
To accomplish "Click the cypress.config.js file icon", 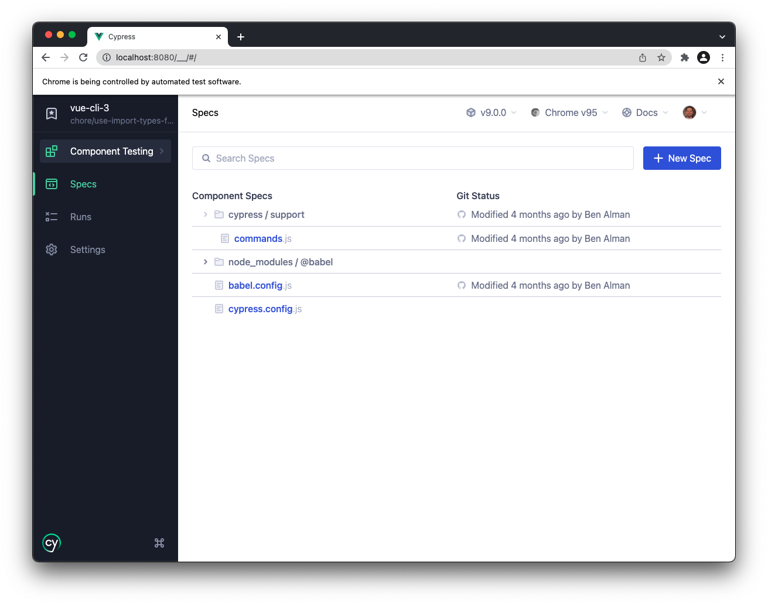I will pos(219,309).
